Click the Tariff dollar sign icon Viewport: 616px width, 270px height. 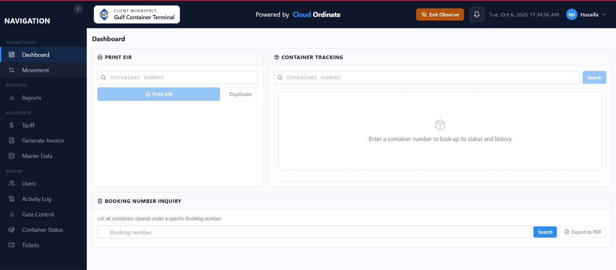click(12, 125)
